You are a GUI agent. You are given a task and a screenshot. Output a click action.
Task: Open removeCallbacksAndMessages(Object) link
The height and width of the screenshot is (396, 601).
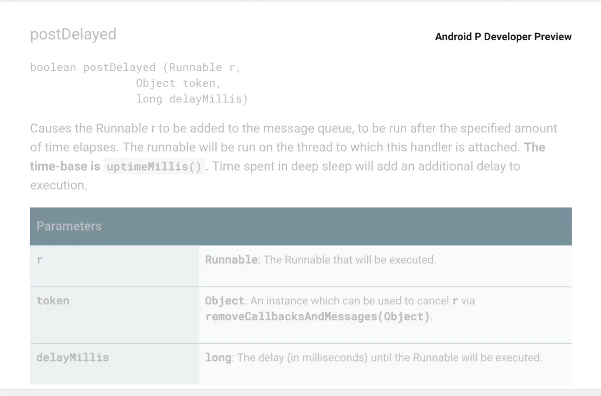pos(317,317)
